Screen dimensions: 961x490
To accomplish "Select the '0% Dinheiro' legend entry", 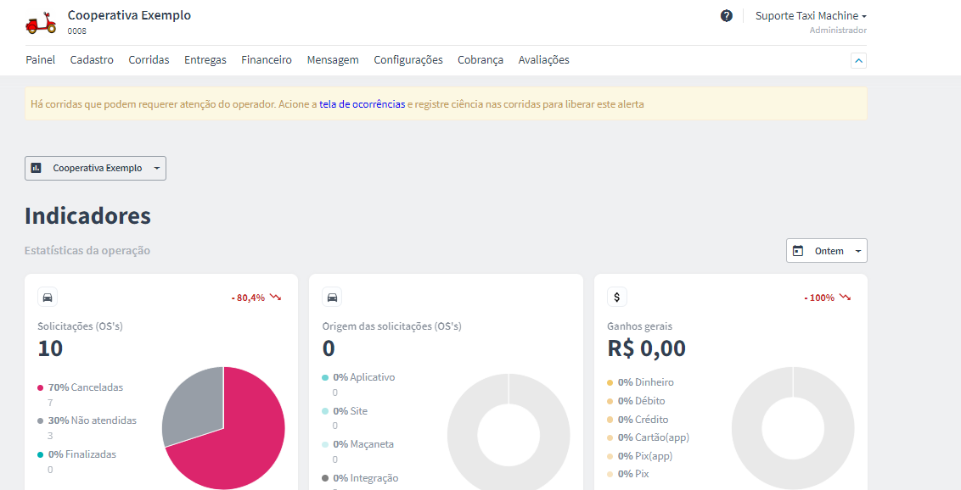I will click(640, 382).
